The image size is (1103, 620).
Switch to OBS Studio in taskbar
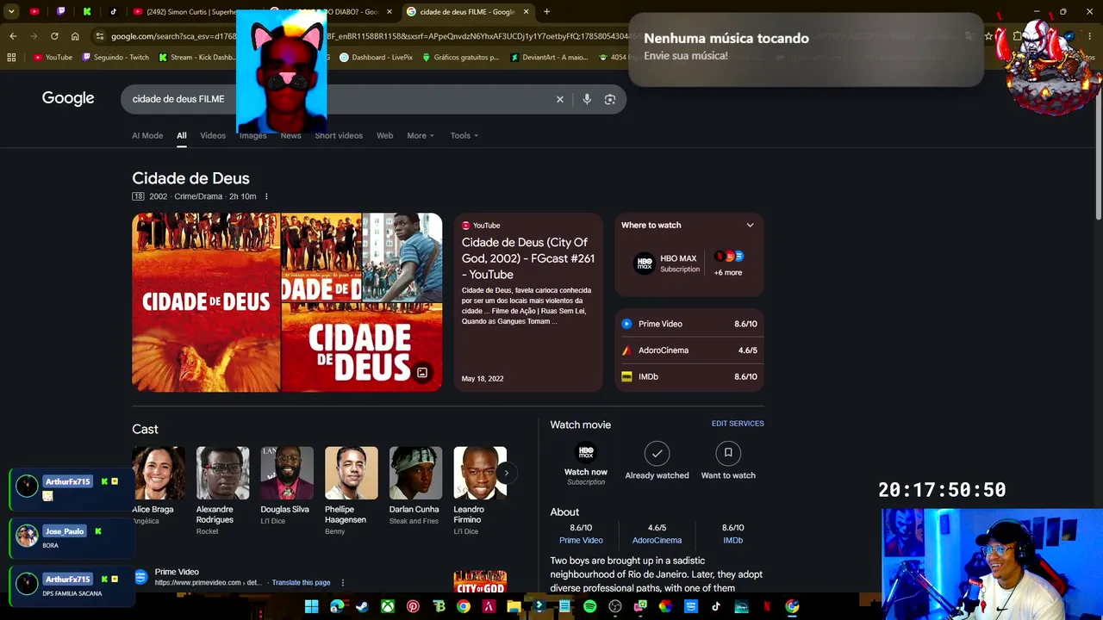[615, 606]
